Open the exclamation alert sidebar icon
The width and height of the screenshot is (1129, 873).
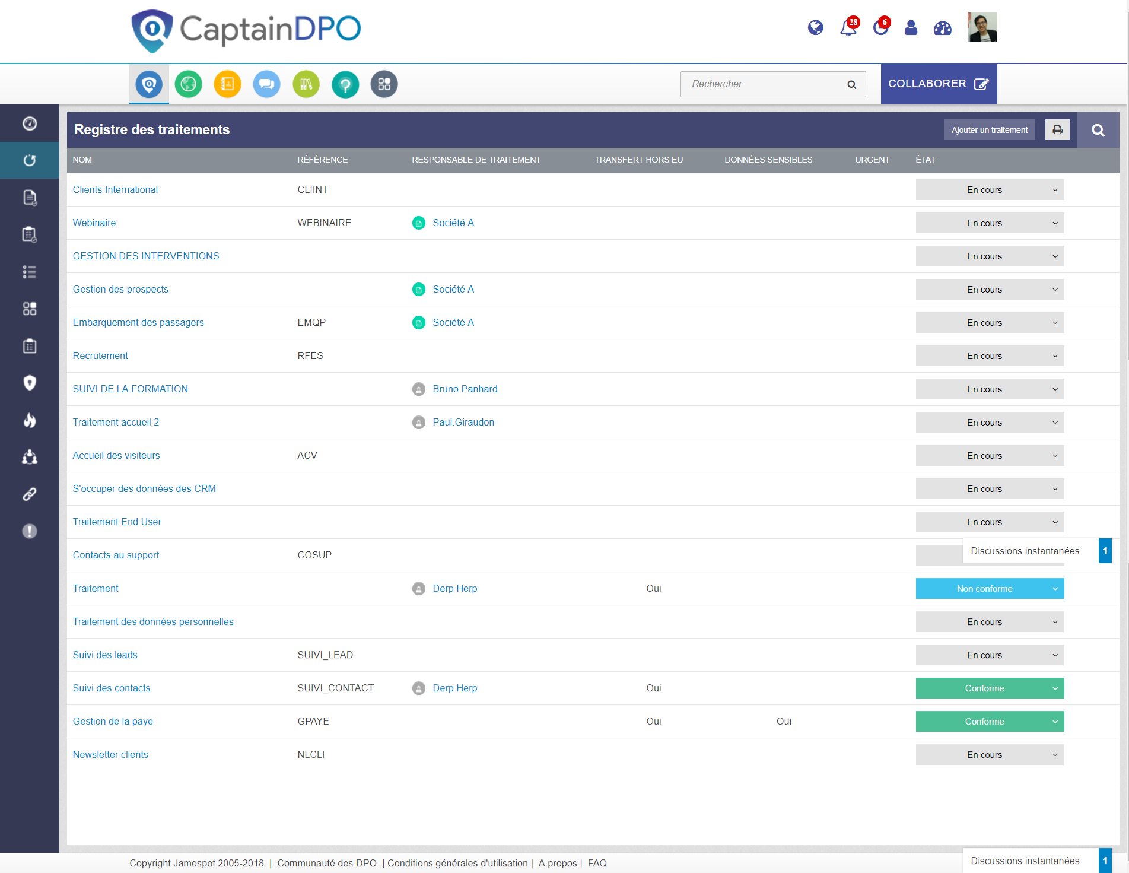point(30,531)
